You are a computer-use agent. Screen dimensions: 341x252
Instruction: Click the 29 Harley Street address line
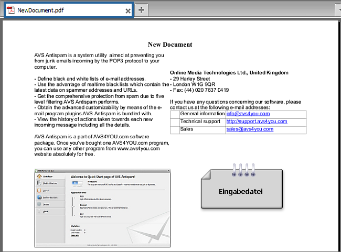pos(190,79)
